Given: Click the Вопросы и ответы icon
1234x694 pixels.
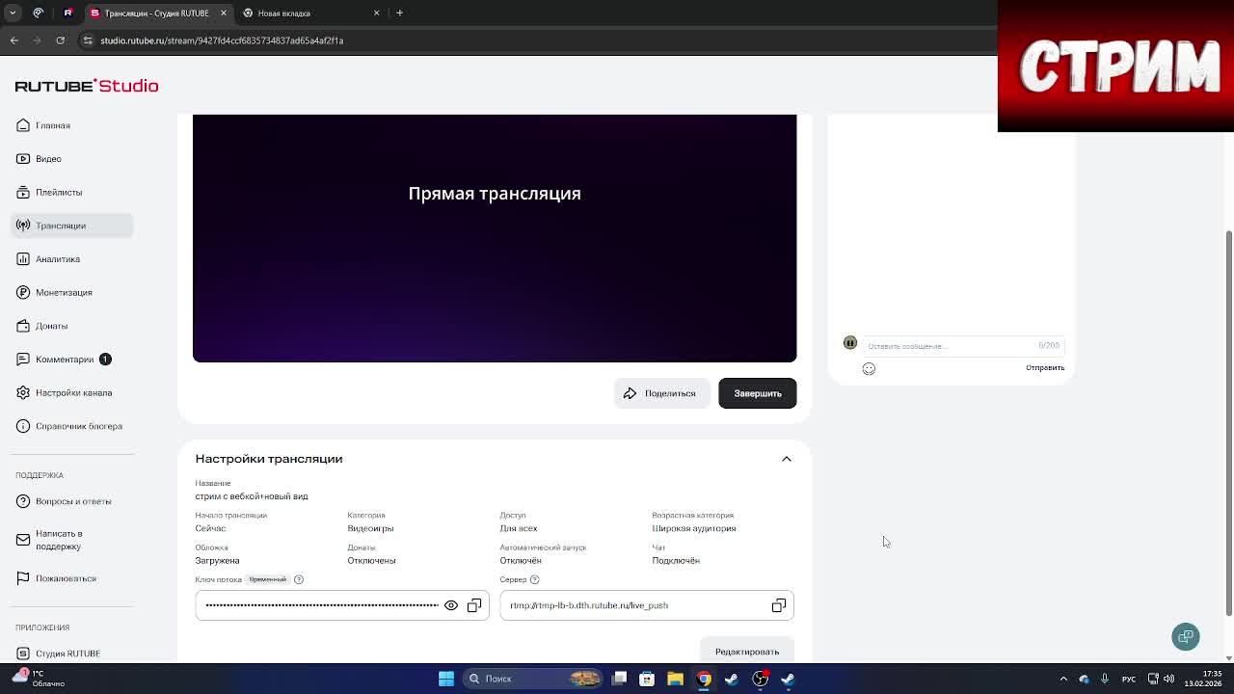Looking at the screenshot, I should pos(23,501).
